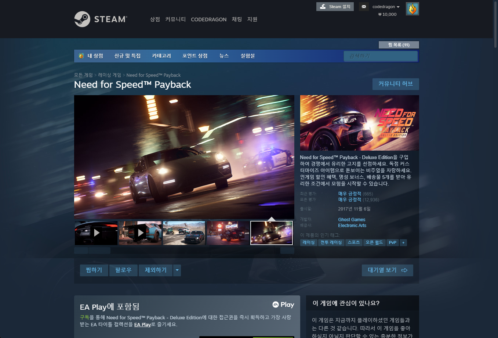Viewport: 498px width, 338px height.
Task: Expand the codedragon account dropdown
Action: click(x=386, y=7)
